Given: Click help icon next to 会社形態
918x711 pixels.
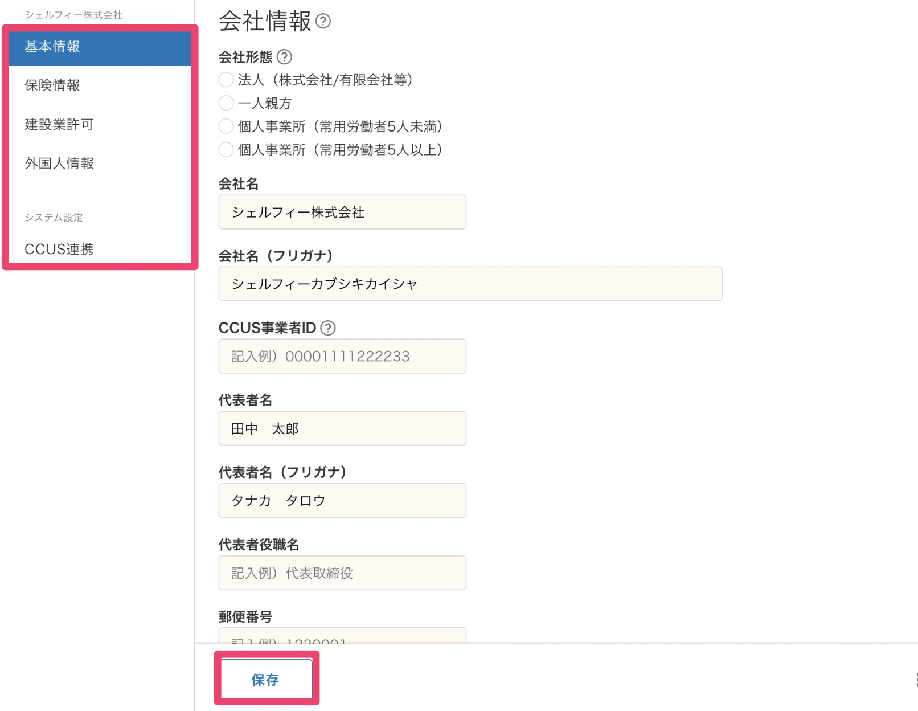Looking at the screenshot, I should (x=284, y=57).
